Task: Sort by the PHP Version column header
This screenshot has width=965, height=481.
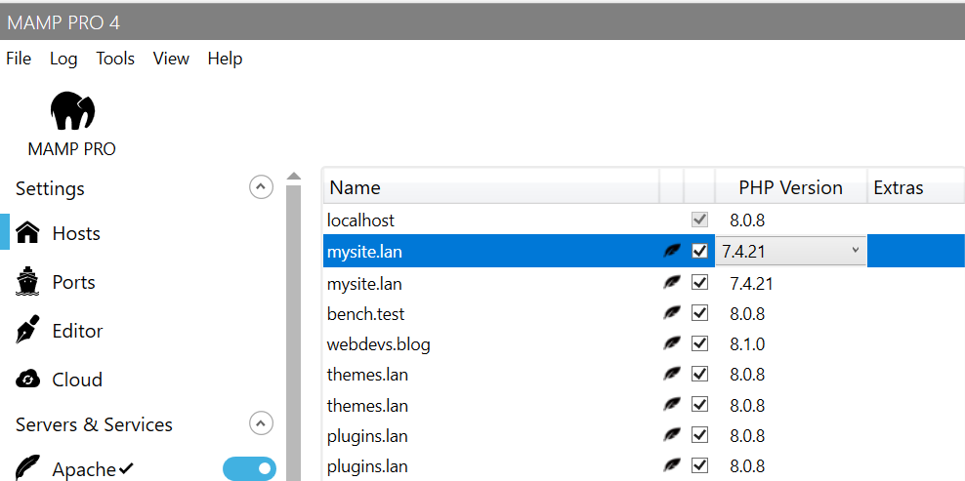Action: (791, 187)
